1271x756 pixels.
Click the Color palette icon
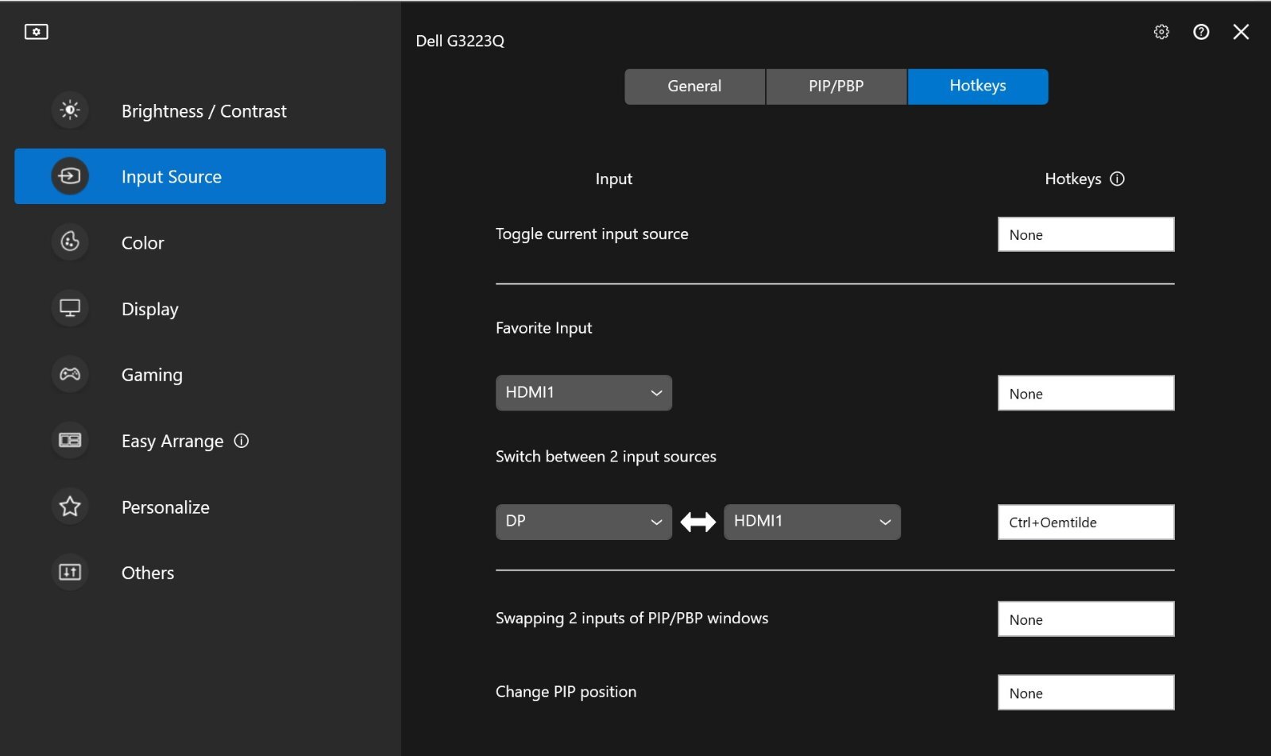click(x=70, y=241)
